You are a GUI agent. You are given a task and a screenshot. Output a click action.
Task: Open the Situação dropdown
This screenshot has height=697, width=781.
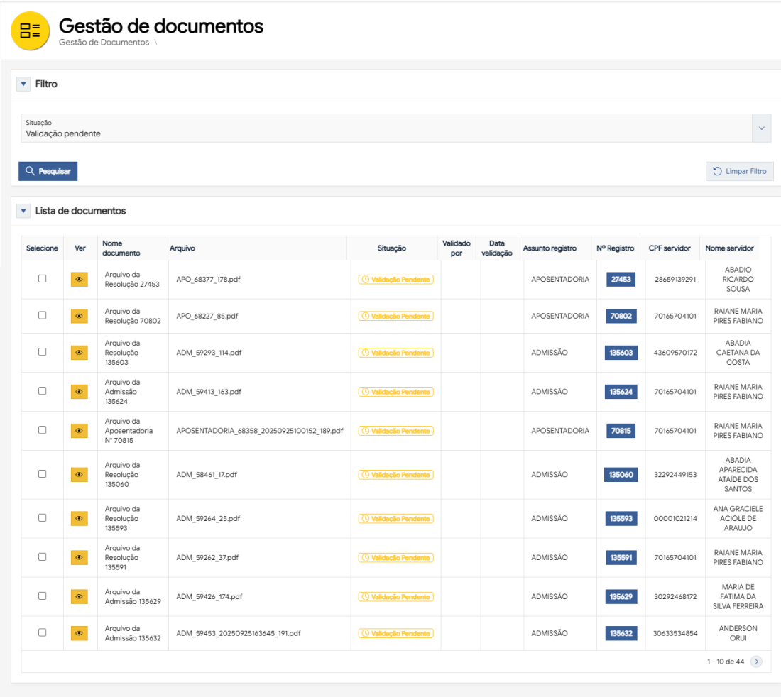pyautogui.click(x=761, y=128)
